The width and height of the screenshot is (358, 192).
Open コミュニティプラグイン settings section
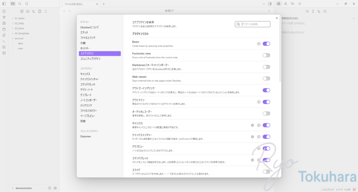click(90, 59)
